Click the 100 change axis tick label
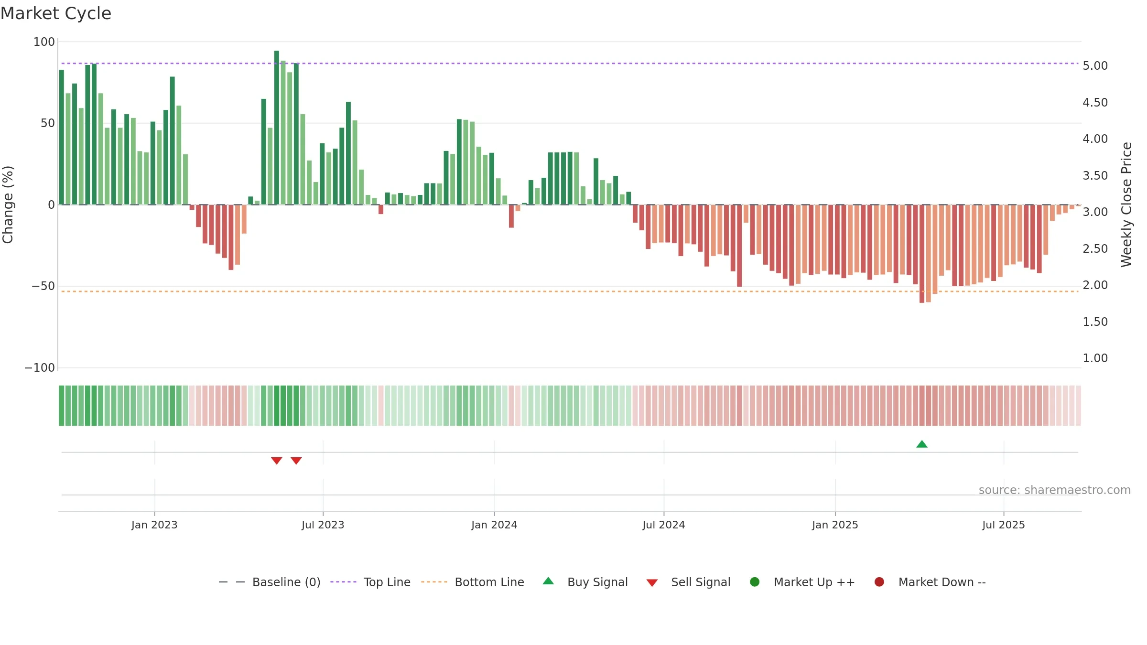The height and width of the screenshot is (645, 1147). point(44,42)
